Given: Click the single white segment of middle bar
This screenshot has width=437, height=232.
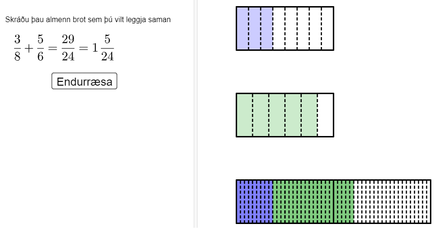Looking at the screenshot, I should point(325,115).
